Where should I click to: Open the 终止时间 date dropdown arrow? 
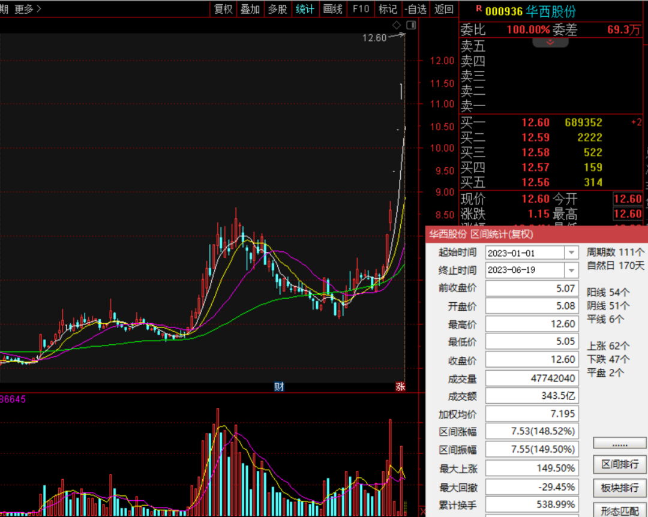coord(571,270)
